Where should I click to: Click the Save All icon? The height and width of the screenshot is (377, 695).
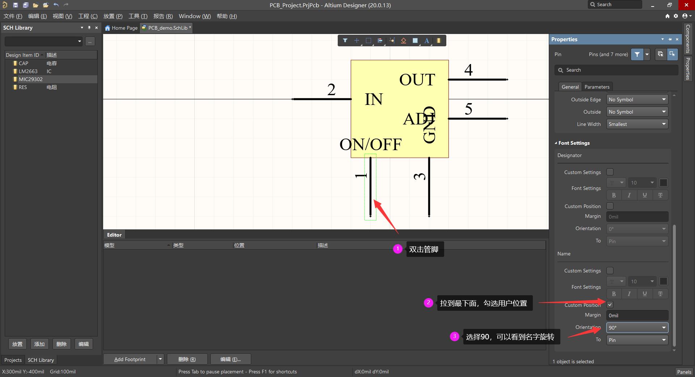[25, 5]
